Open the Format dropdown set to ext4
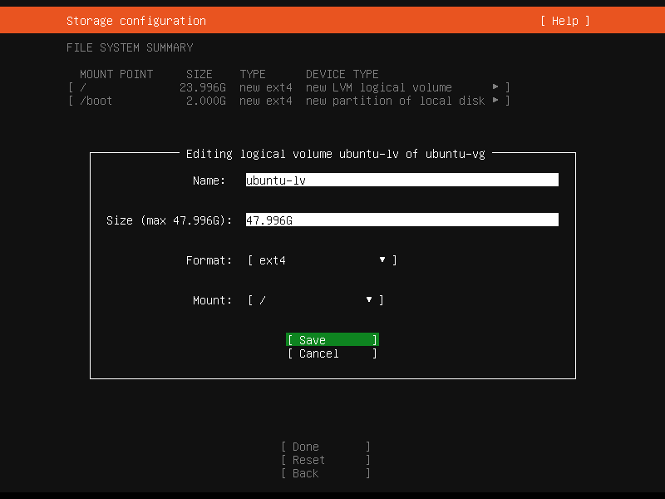This screenshot has height=499, width=665. [x=323, y=260]
